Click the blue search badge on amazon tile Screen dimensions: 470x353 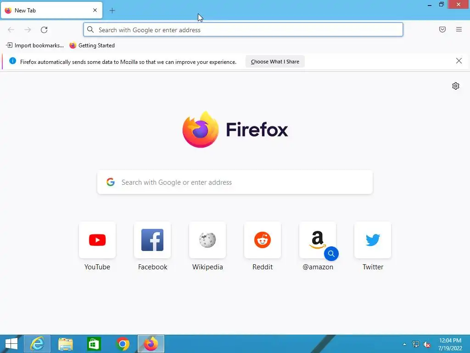click(331, 254)
